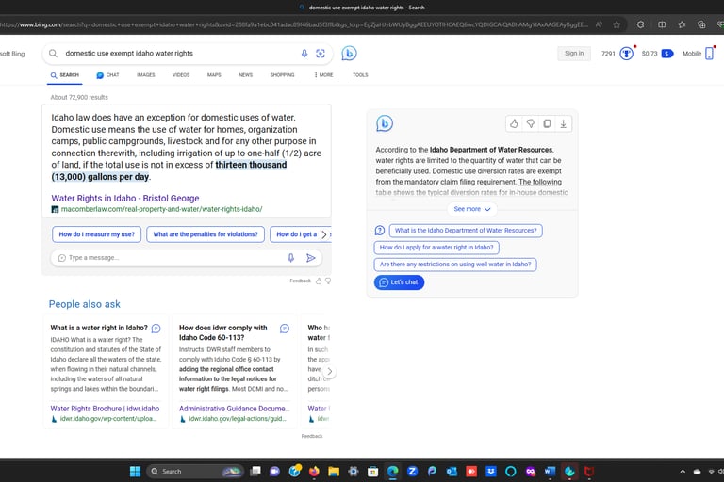
Task: Click the browser address bar URL
Action: click(295, 24)
